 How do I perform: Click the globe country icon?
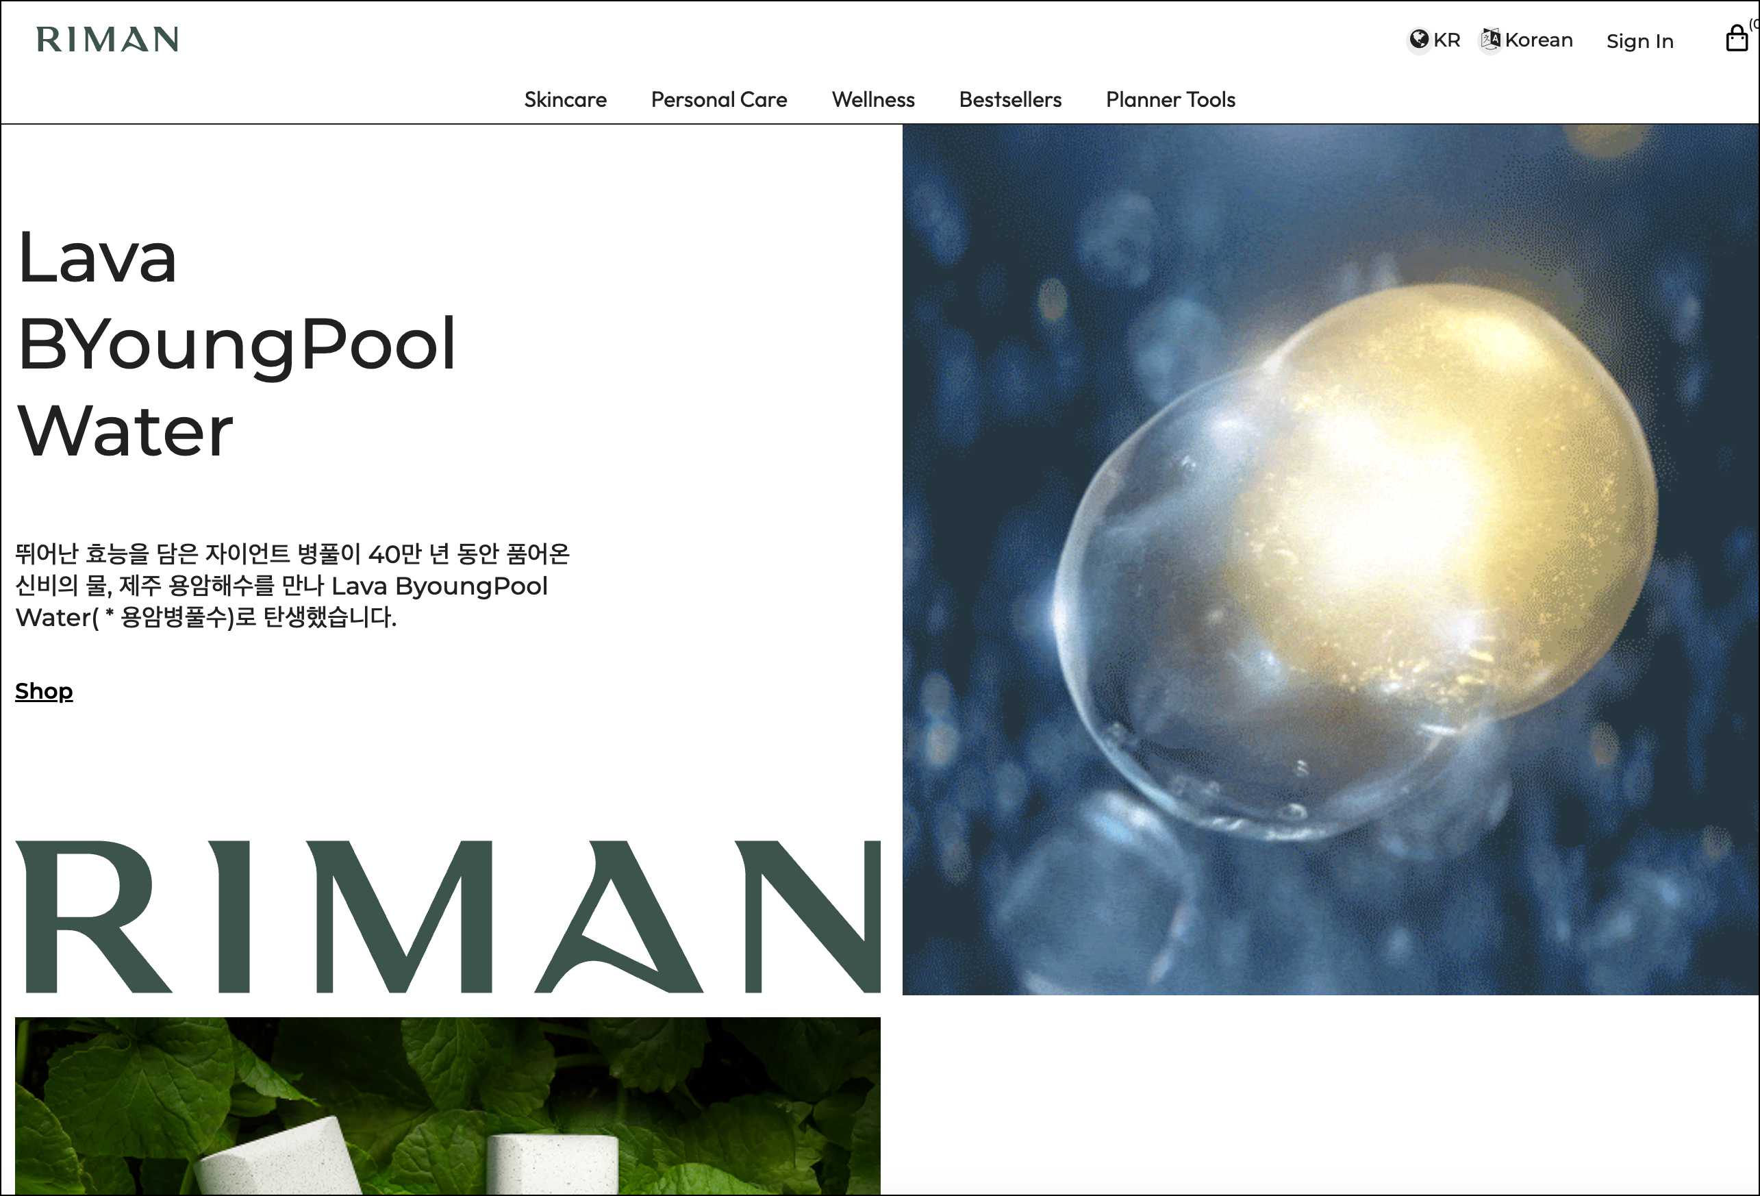point(1418,38)
